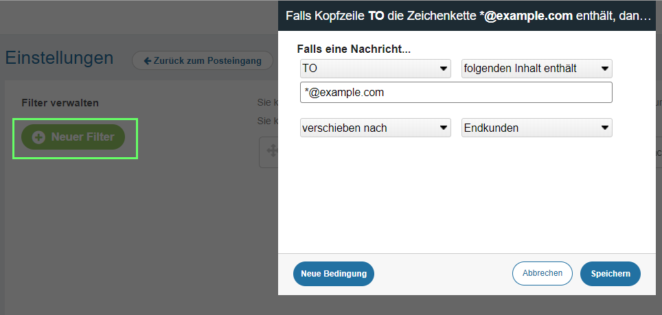Go back via 'Zurück zum Posteingang'
Viewport: 662px width, 315px height.
(x=203, y=61)
